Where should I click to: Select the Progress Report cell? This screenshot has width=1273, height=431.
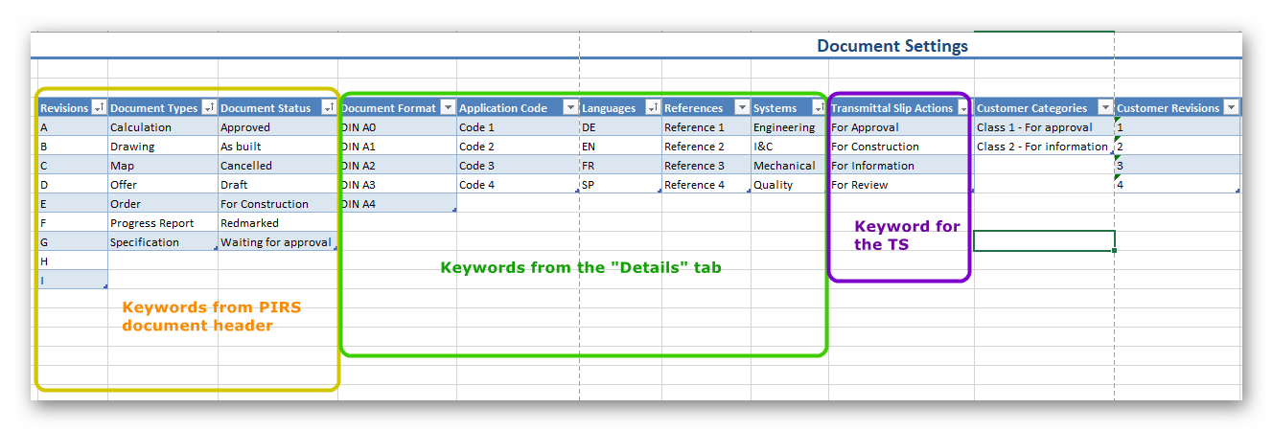coord(163,223)
